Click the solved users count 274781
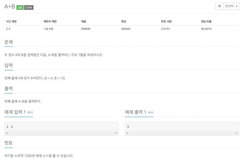Viewport: 245px width, 160px height. coord(165,29)
